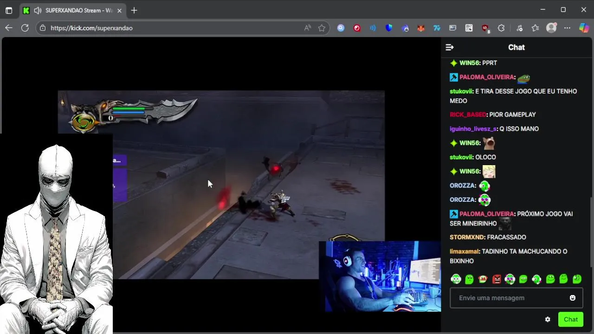
Task: Open Settings and more ellipsis menu
Action: click(567, 28)
